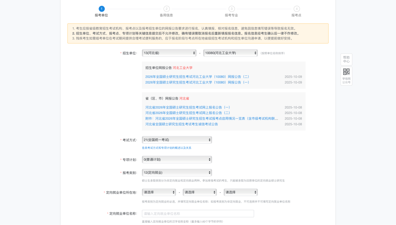Viewport: 396px width, 225px height.
Task: Open third 定向就业单位所在地 请选择 dropdown
Action: (x=241, y=192)
